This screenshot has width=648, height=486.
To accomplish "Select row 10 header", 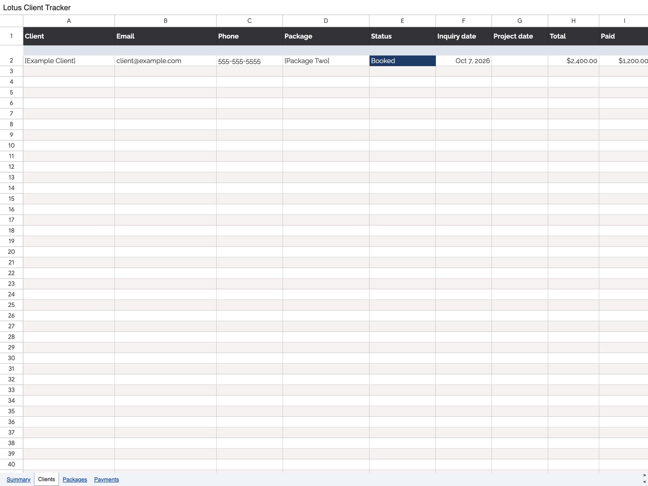I will pyautogui.click(x=11, y=146).
